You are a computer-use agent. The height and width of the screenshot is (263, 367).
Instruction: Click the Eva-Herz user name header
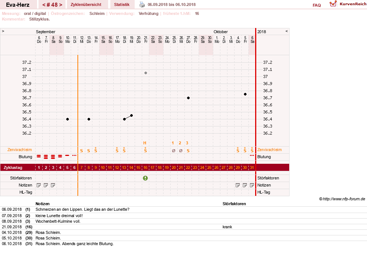tap(18, 5)
